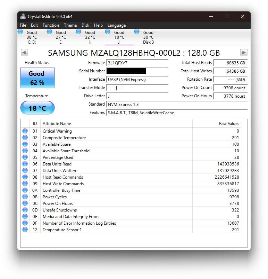The width and height of the screenshot is (268, 279).
Task: Close the CrystalDiskInfo window
Action: pos(243,16)
